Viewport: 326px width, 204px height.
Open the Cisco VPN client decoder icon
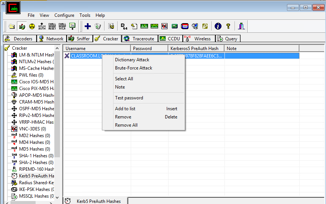click(x=154, y=26)
